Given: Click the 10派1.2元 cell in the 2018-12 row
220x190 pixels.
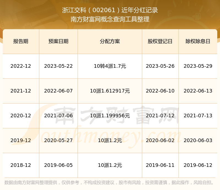Looking at the screenshot, I should point(110,165).
